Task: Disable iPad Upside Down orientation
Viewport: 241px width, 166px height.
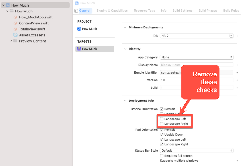Action: click(x=162, y=135)
